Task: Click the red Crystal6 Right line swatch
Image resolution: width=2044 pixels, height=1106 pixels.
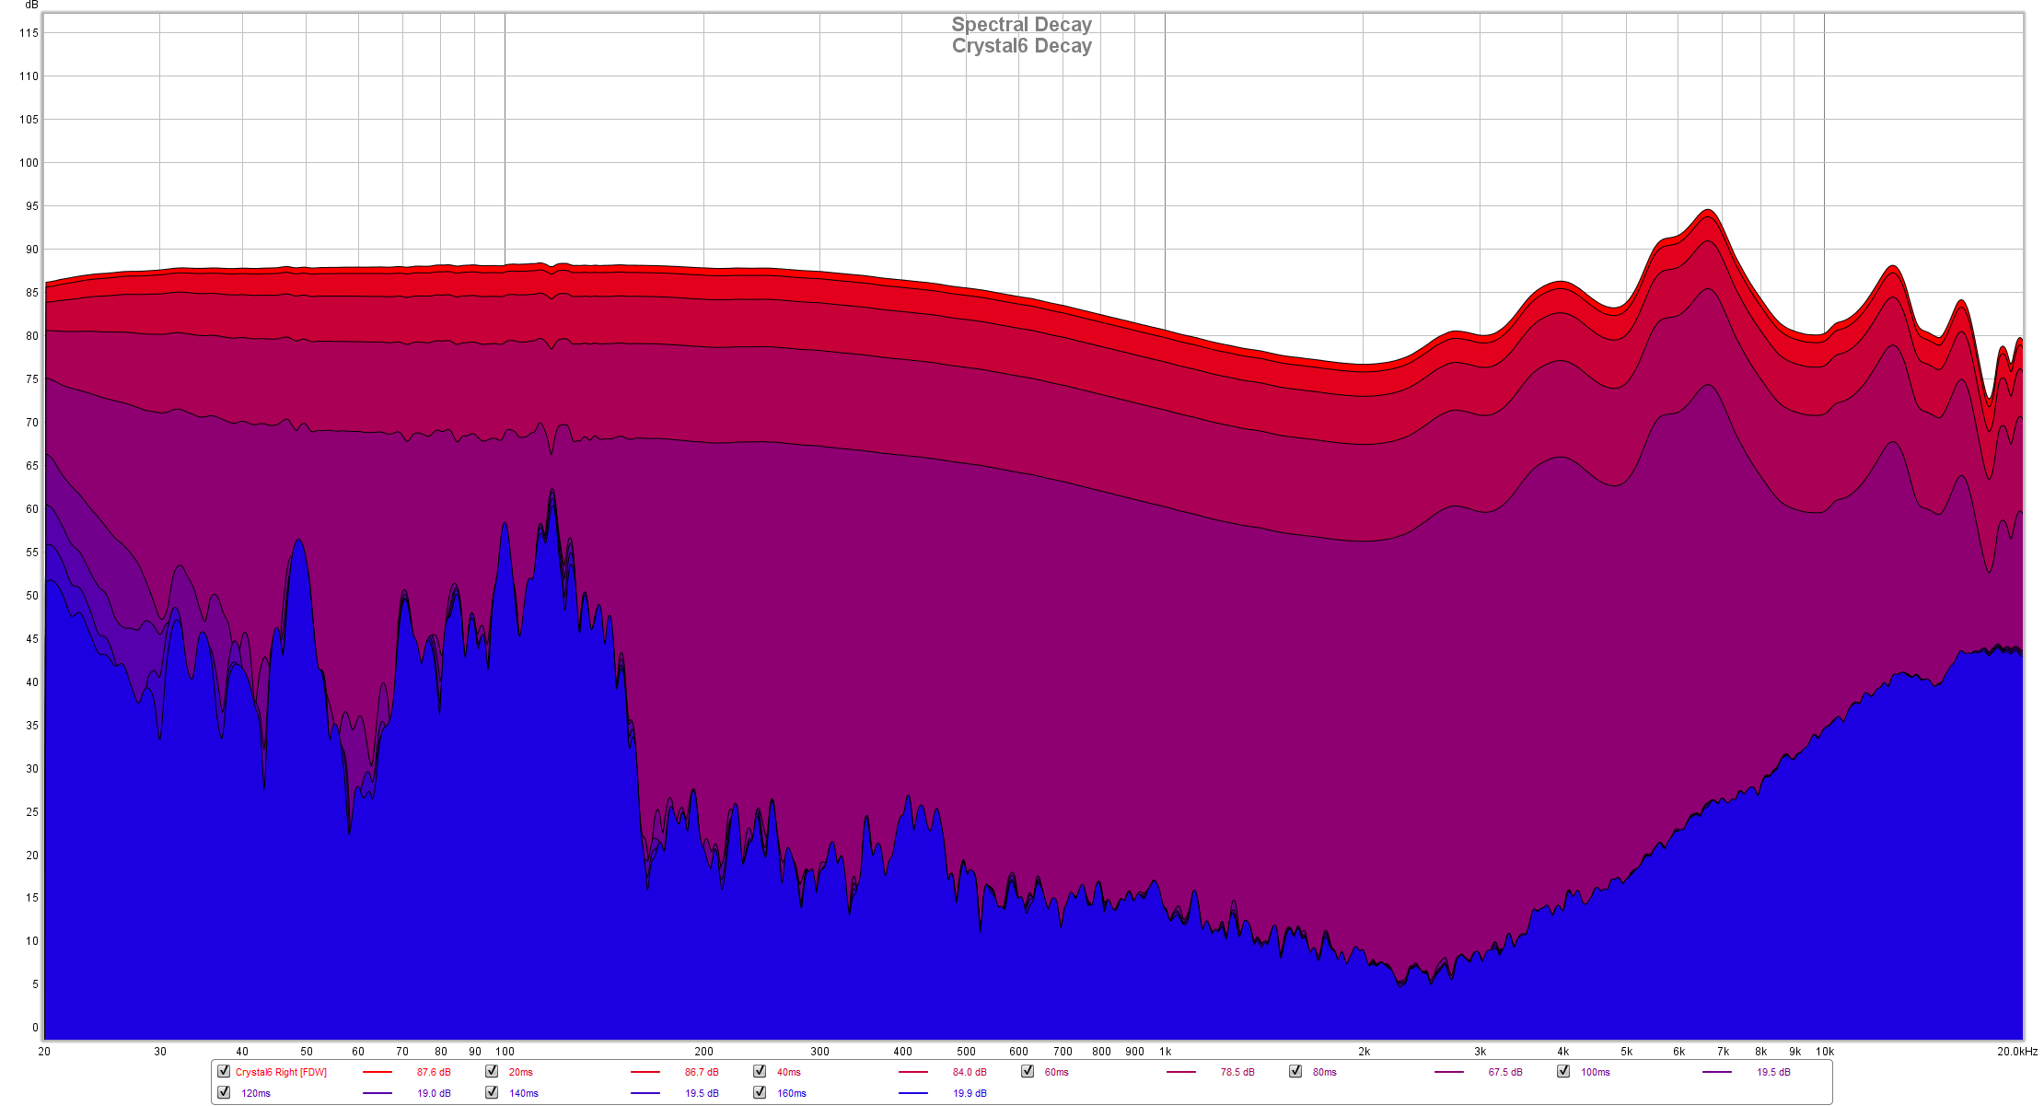Action: (x=377, y=1072)
